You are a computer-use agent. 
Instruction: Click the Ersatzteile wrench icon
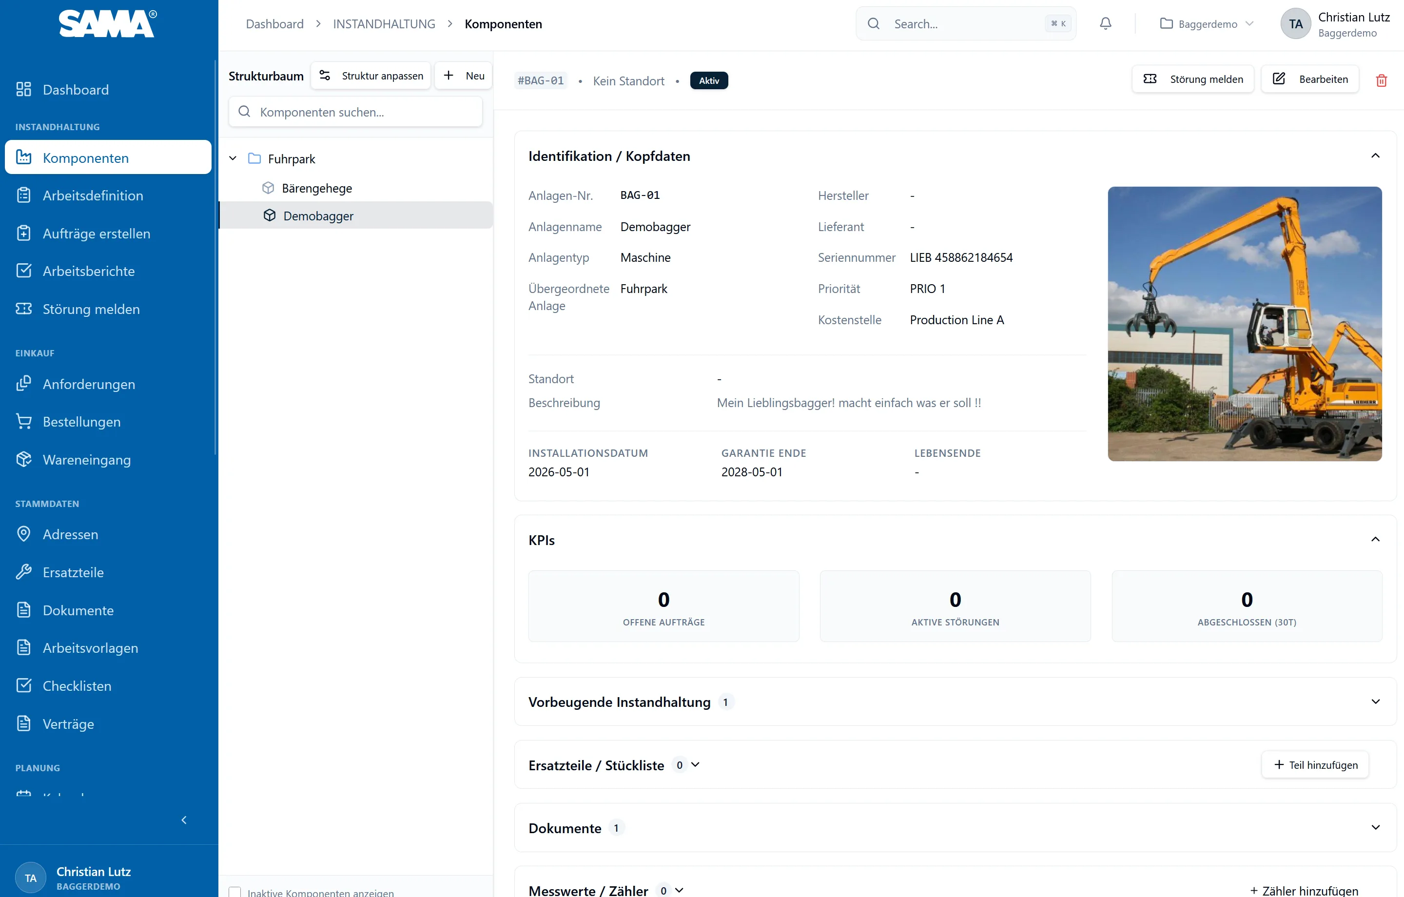tap(23, 572)
